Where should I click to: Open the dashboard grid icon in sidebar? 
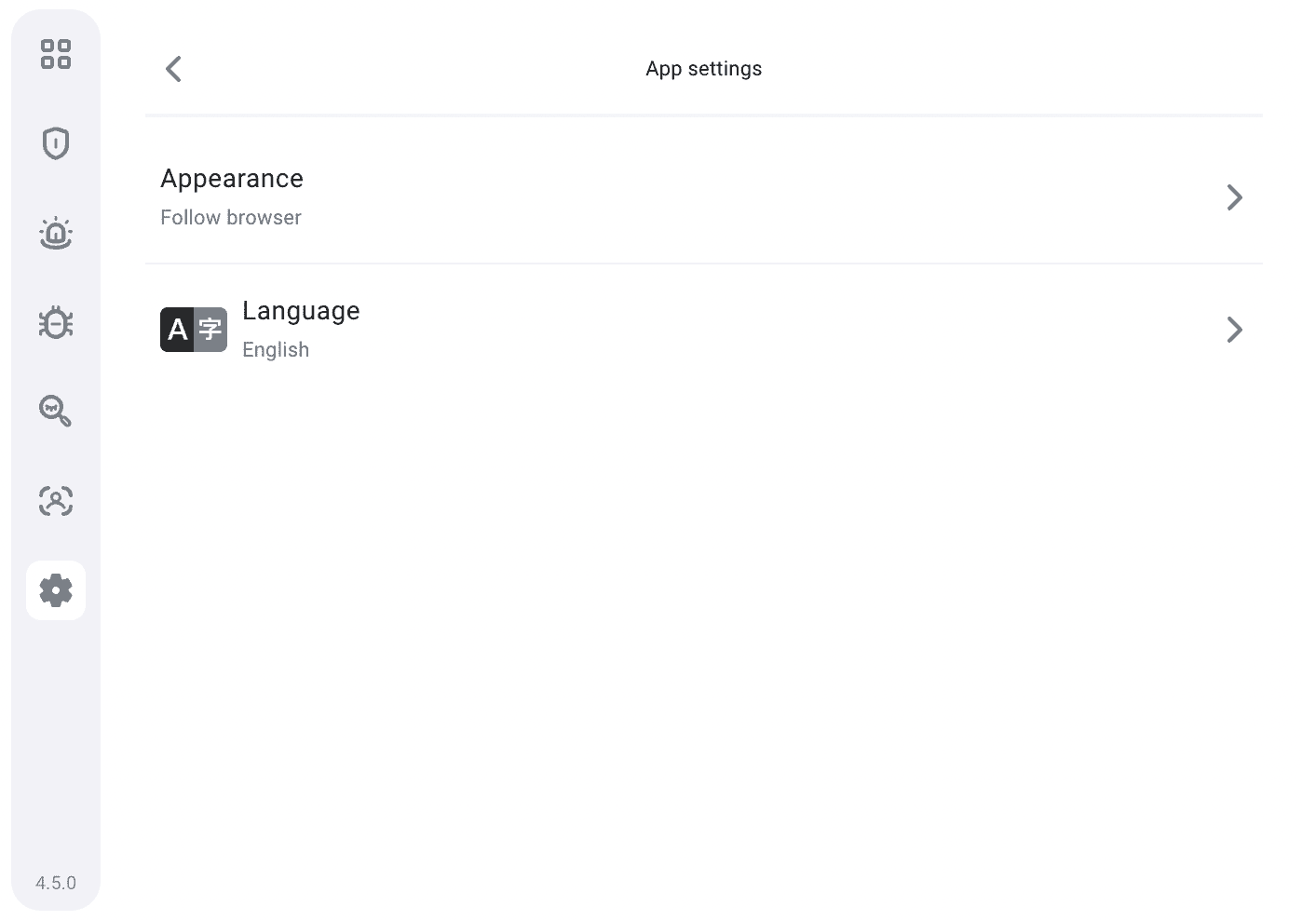pos(56,54)
